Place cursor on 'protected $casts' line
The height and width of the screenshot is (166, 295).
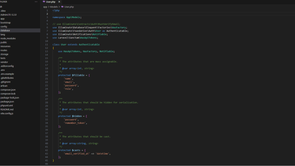(72, 150)
